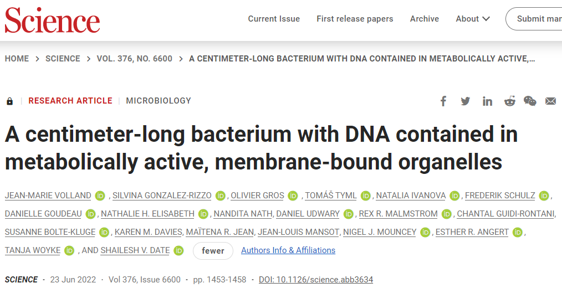The image size is (562, 288).
Task: Share article on Reddit
Action: pyautogui.click(x=509, y=101)
